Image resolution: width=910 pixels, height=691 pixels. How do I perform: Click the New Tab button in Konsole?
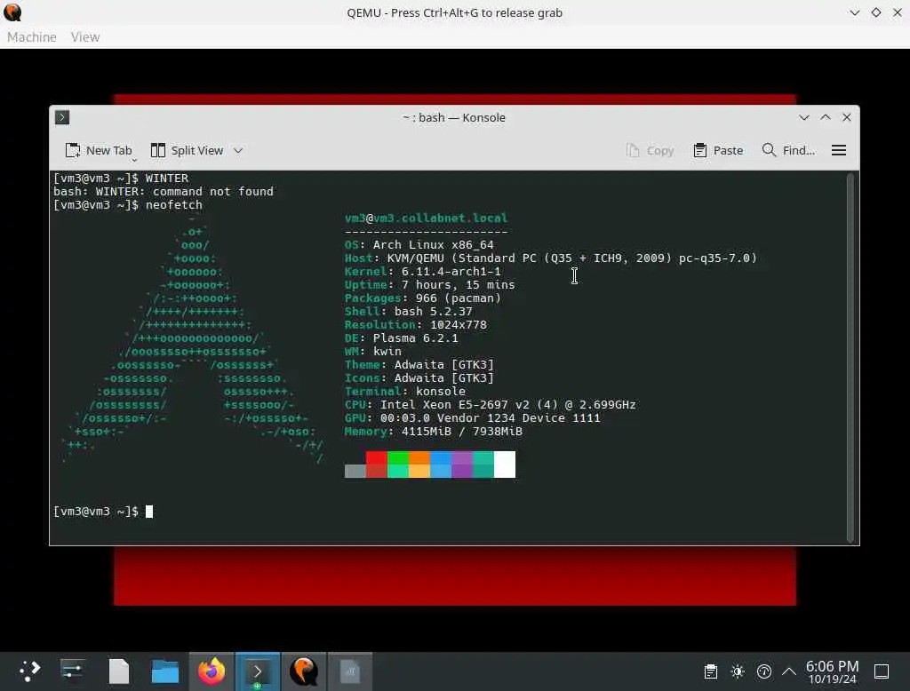[98, 150]
